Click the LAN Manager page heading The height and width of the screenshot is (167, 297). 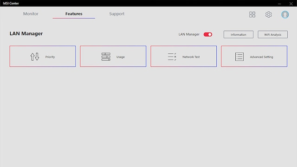26,33
